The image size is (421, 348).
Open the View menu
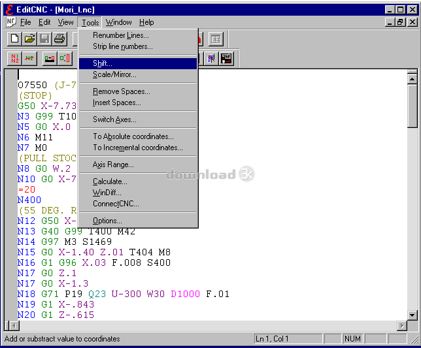pyautogui.click(x=66, y=22)
